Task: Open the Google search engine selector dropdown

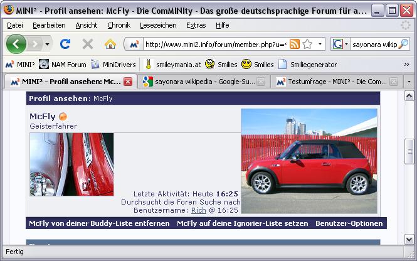Action: click(340, 45)
